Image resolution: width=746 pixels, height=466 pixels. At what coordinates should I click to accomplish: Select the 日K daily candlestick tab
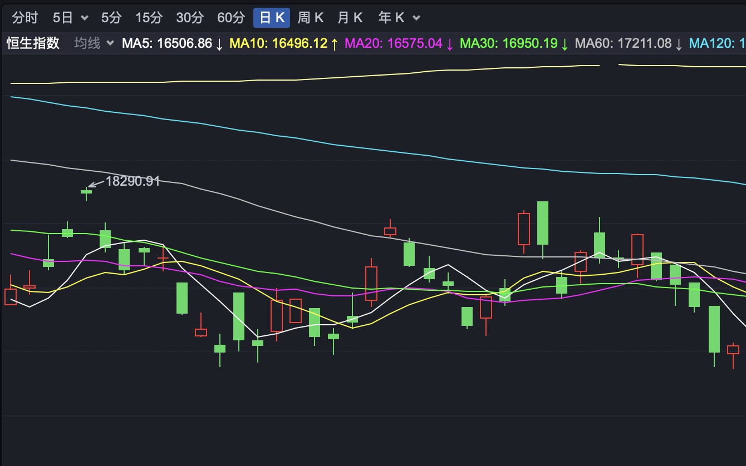pyautogui.click(x=272, y=18)
